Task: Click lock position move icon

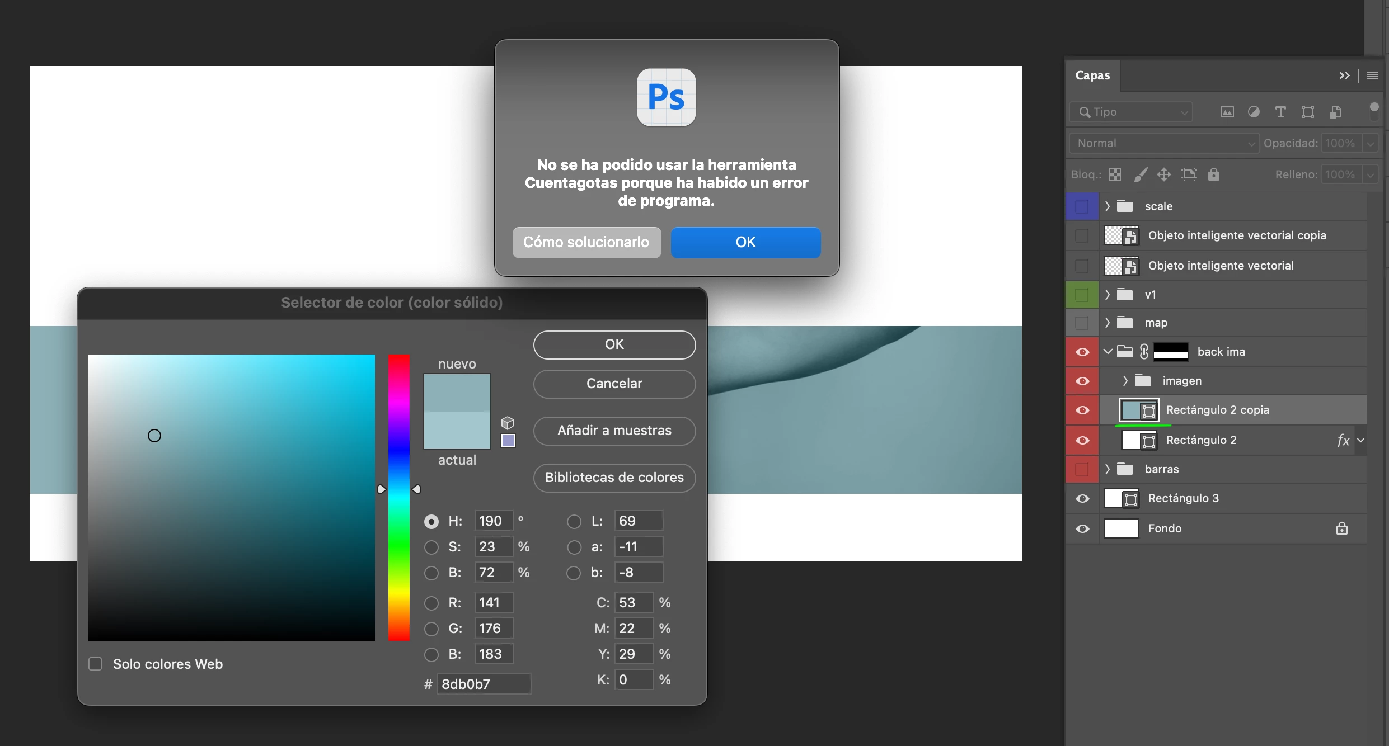Action: pyautogui.click(x=1164, y=174)
